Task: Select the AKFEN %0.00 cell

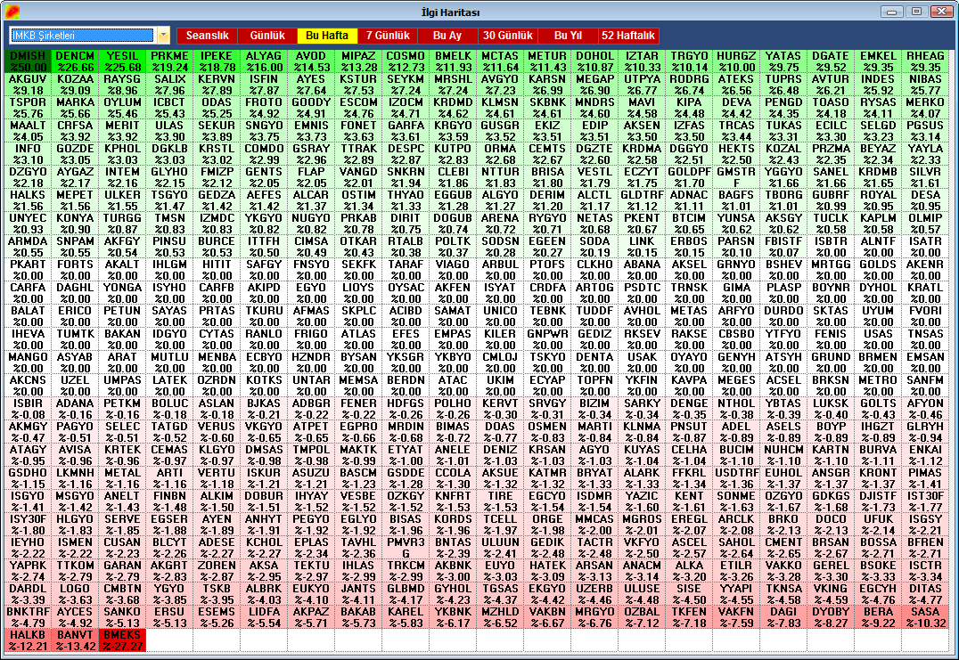Action: (453, 293)
